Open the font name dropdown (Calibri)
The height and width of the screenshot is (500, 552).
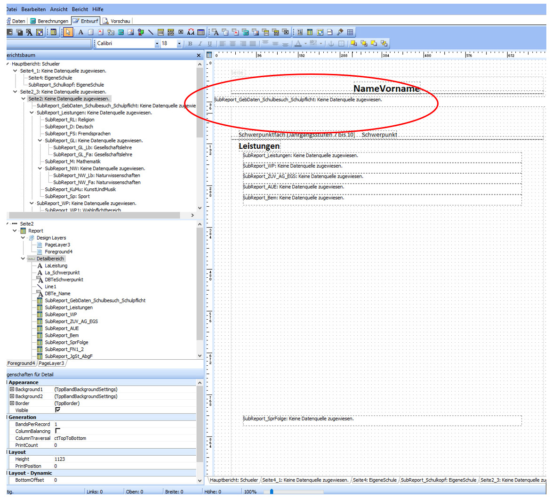pyautogui.click(x=157, y=44)
